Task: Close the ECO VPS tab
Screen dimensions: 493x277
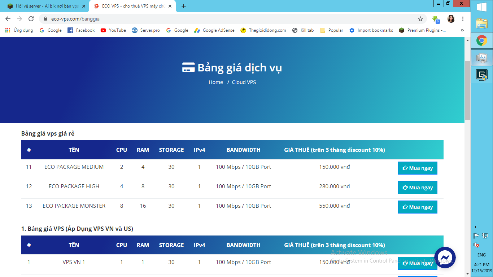Action: tap(170, 6)
